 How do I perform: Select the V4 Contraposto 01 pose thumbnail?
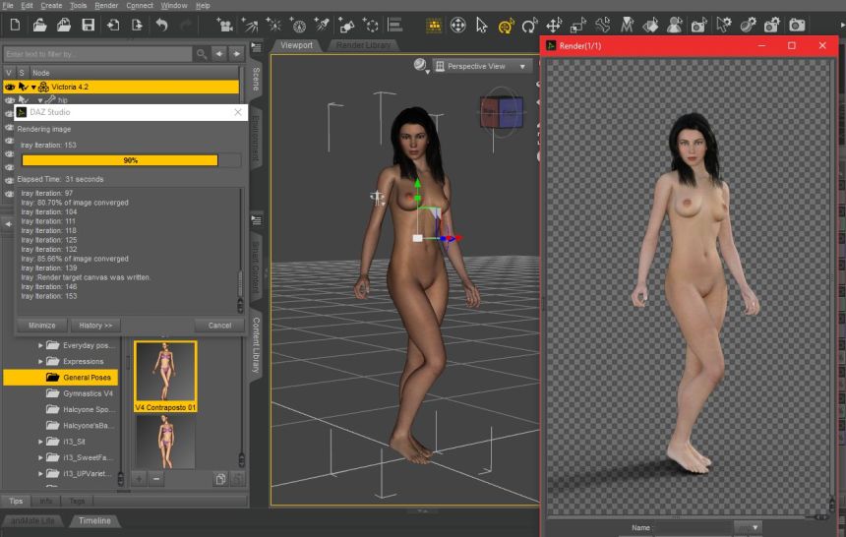coord(165,375)
